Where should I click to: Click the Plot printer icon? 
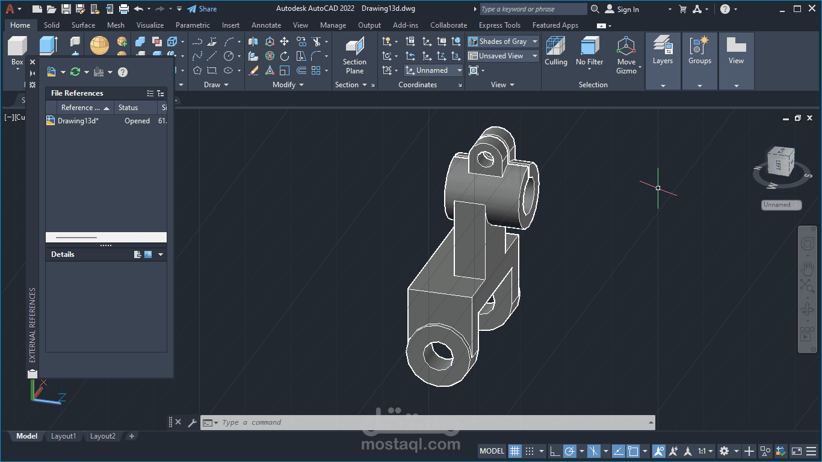coord(124,9)
